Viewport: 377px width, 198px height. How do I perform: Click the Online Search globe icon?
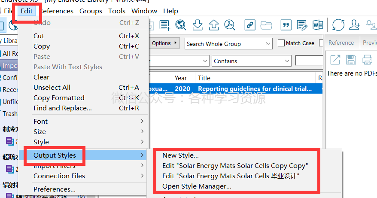click(181, 25)
